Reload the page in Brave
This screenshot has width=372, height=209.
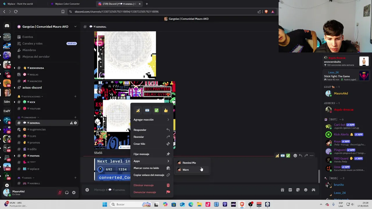(x=16, y=12)
